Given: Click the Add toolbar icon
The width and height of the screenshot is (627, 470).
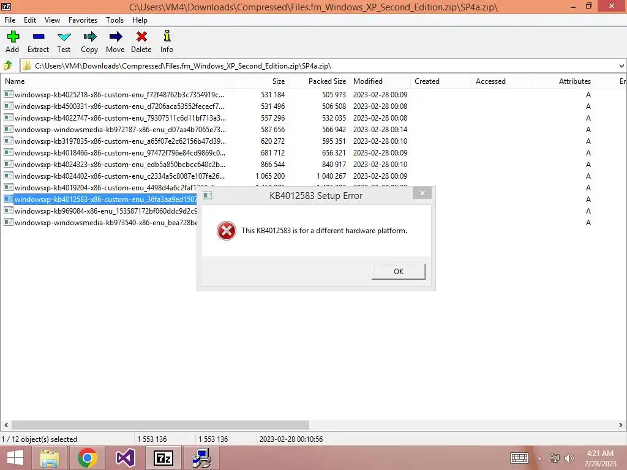Looking at the screenshot, I should (x=13, y=37).
